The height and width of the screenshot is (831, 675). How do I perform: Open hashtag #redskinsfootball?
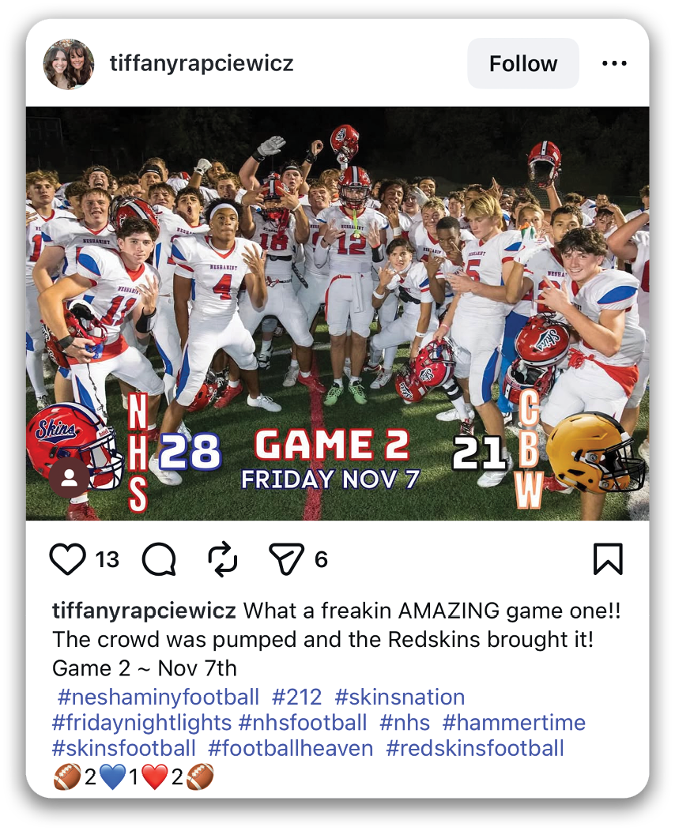[x=475, y=748]
